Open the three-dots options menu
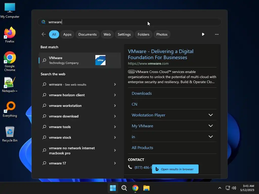This screenshot has width=259, height=194. click(x=217, y=34)
